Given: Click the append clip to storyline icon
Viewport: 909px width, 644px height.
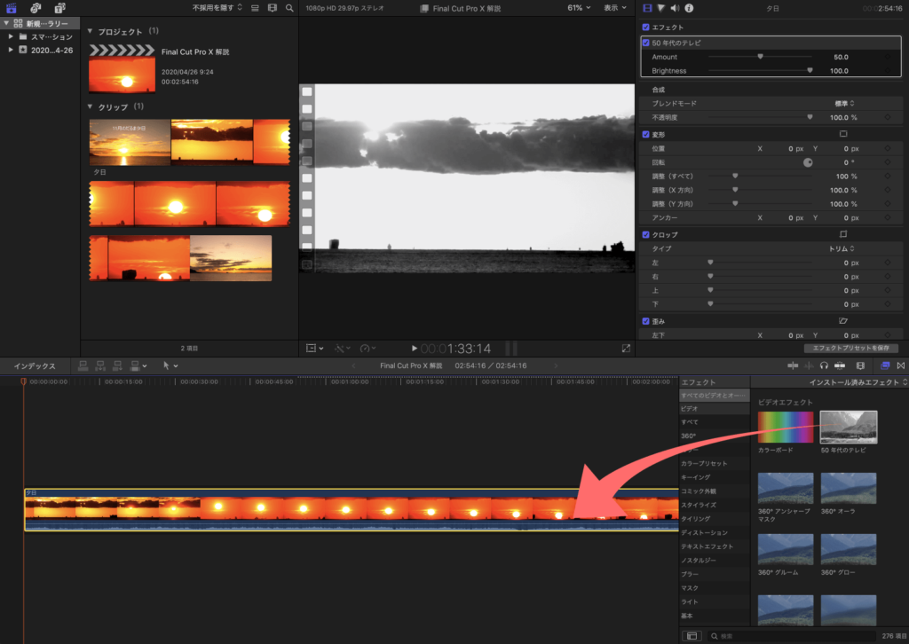Looking at the screenshot, I should pyautogui.click(x=117, y=365).
